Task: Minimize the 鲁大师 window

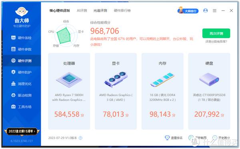Action: click(x=223, y=10)
